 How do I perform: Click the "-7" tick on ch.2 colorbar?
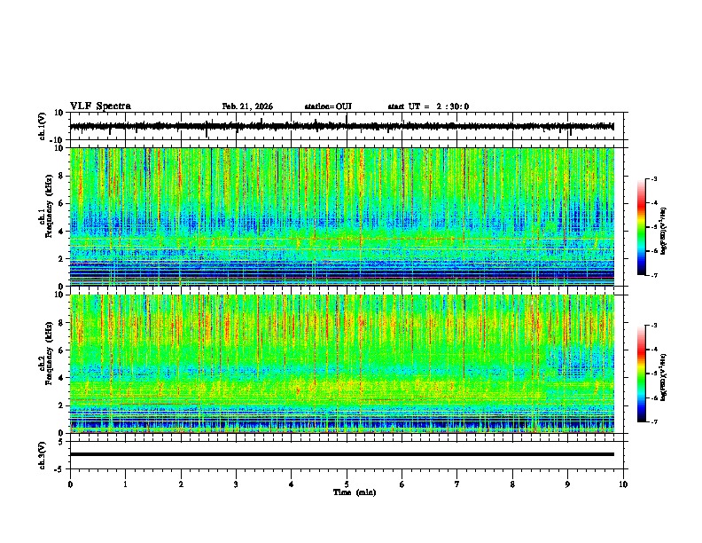(653, 421)
